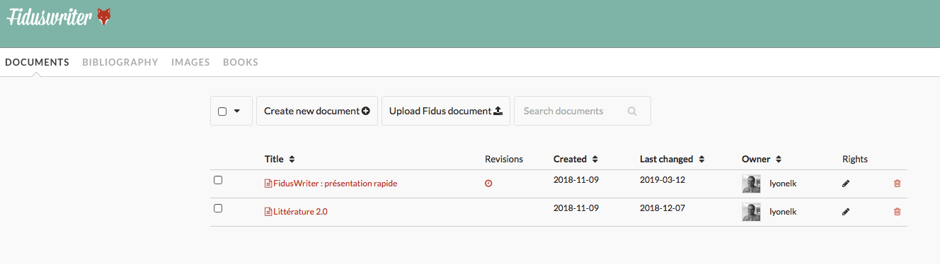This screenshot has height=264, width=940.
Task: Check the FidusWriter : présentation rapide row checkbox
Action: pyautogui.click(x=218, y=180)
